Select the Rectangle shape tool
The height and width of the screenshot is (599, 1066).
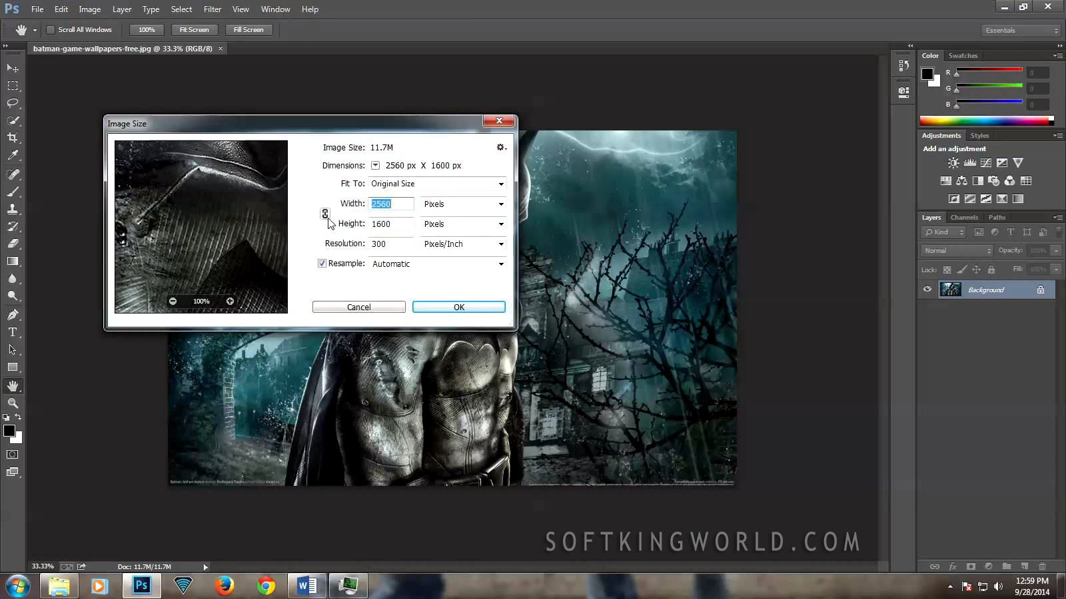point(13,367)
